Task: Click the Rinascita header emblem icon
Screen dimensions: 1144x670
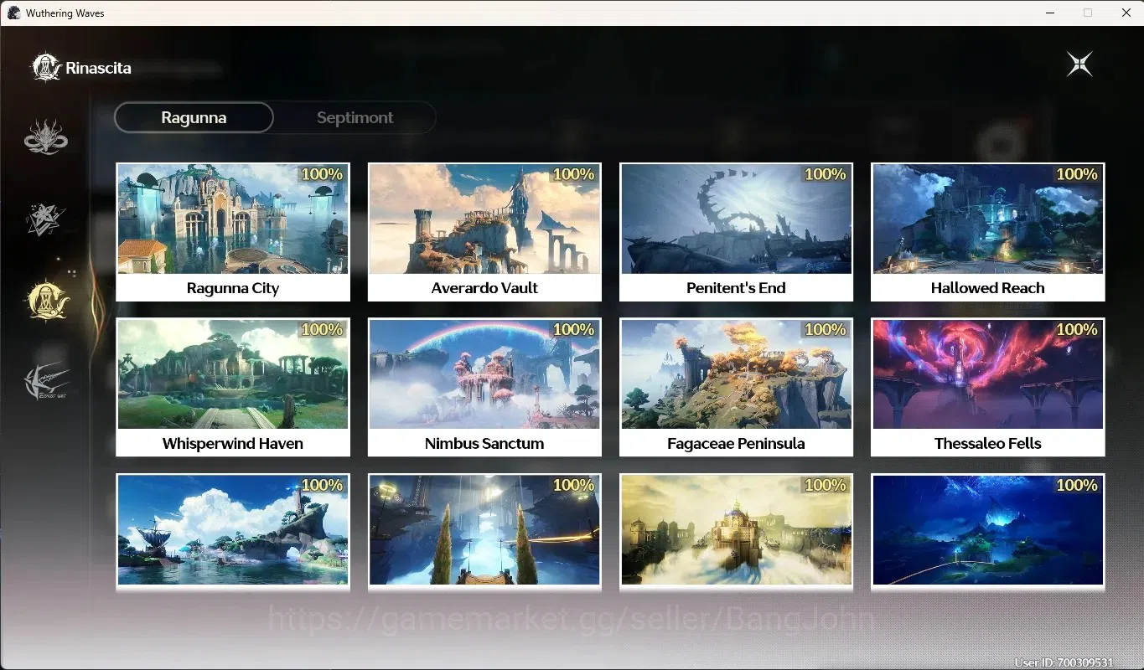Action: (46, 68)
